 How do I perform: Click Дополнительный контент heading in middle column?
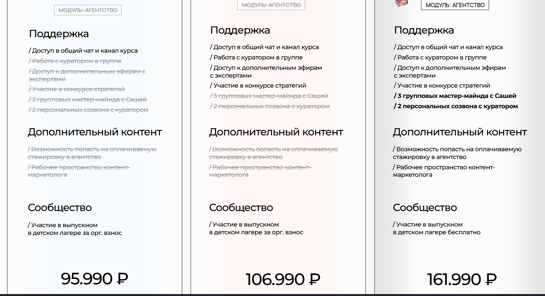coord(276,132)
